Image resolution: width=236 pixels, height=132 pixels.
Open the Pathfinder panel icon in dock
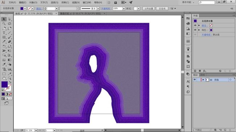188,61
